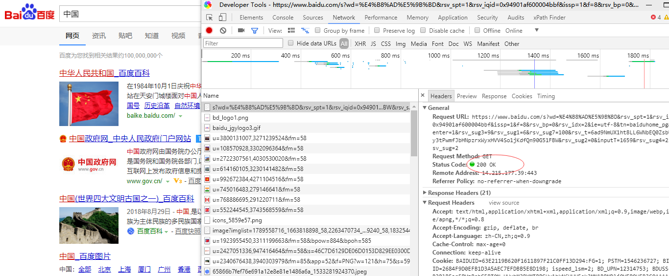The width and height of the screenshot is (669, 276).
Task: Click the V3 credibility badge icon
Action: 177,181
